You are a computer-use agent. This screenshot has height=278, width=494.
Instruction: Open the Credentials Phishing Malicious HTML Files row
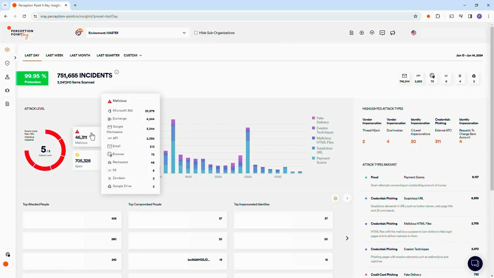pos(422,230)
